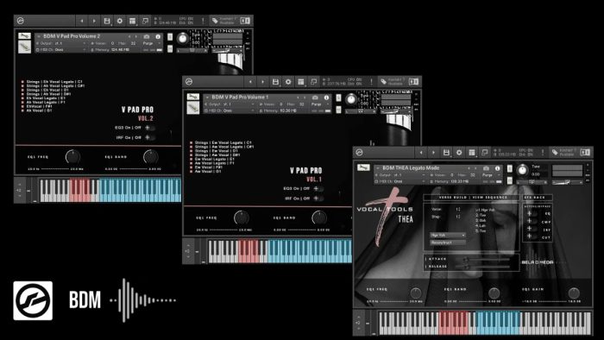The image size is (604, 340).
Task: Click EQ1 GAIN knob in THEA
Action: (574, 293)
